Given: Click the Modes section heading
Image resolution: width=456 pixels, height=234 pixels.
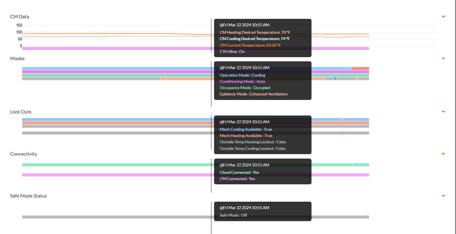Looking at the screenshot, I should coord(17,58).
